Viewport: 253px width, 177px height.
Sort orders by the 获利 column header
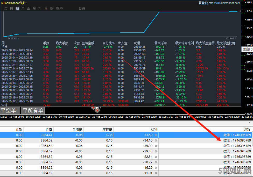[136, 129]
